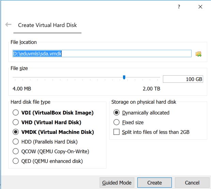
Task: Switch storage to Fixed size
Action: [117, 122]
